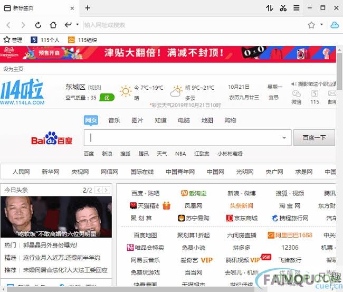Open the 115个人 bookmark

45,40
